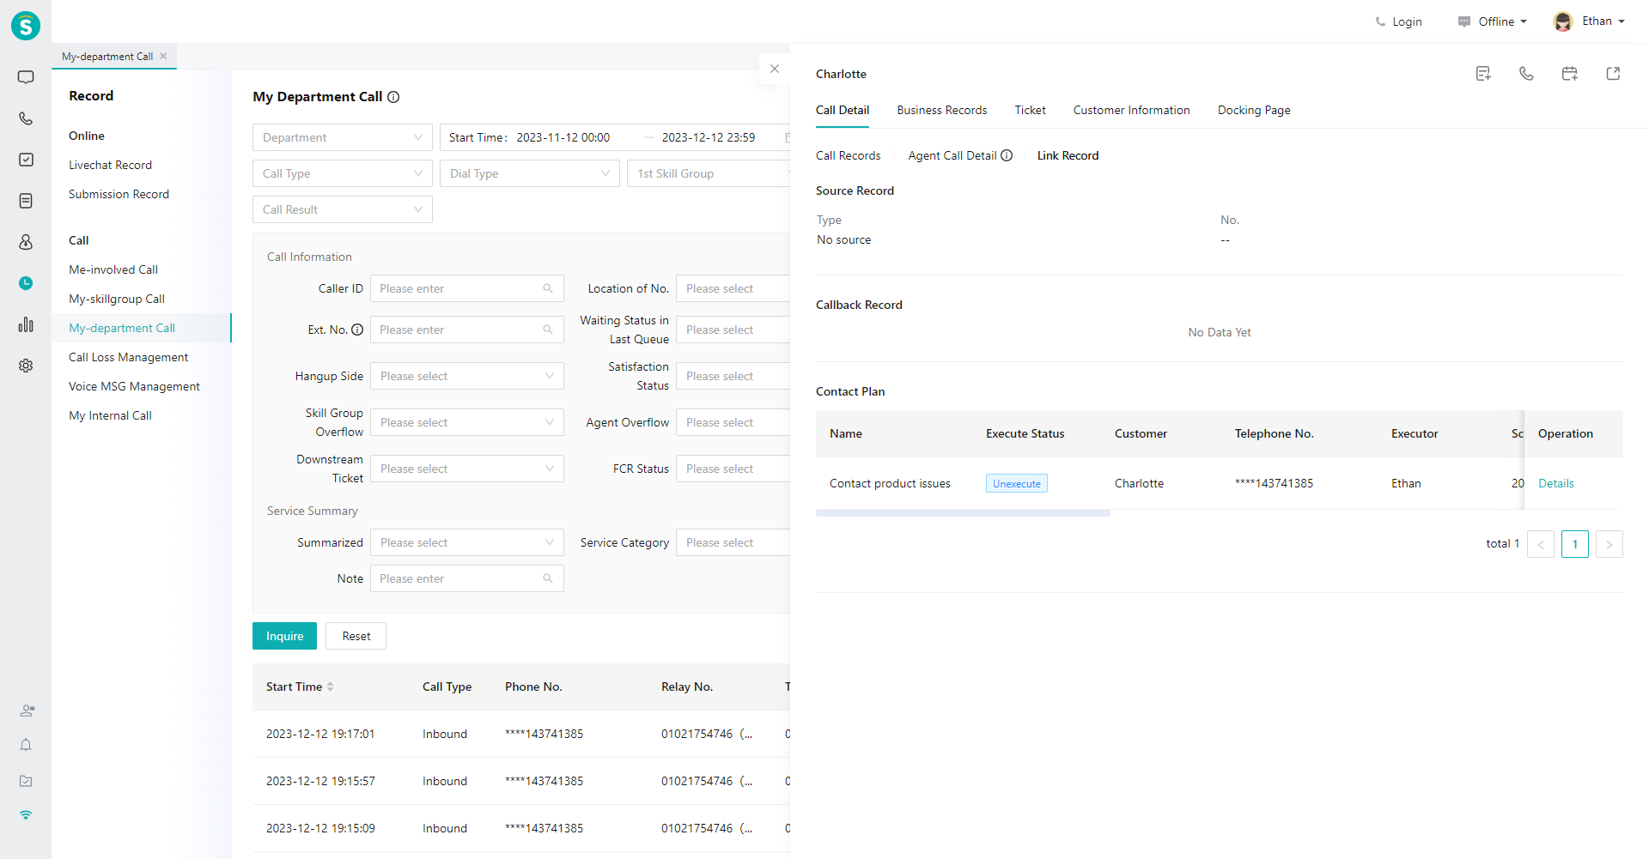Click the search icon in Caller ID field
Image resolution: width=1649 pixels, height=859 pixels.
(x=548, y=288)
